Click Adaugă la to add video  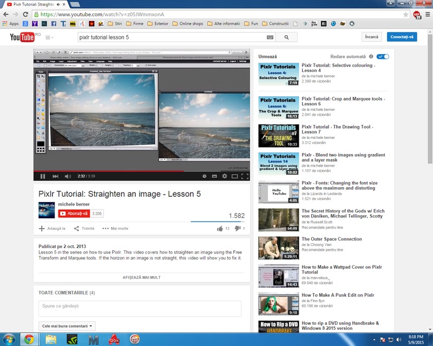[52, 229]
